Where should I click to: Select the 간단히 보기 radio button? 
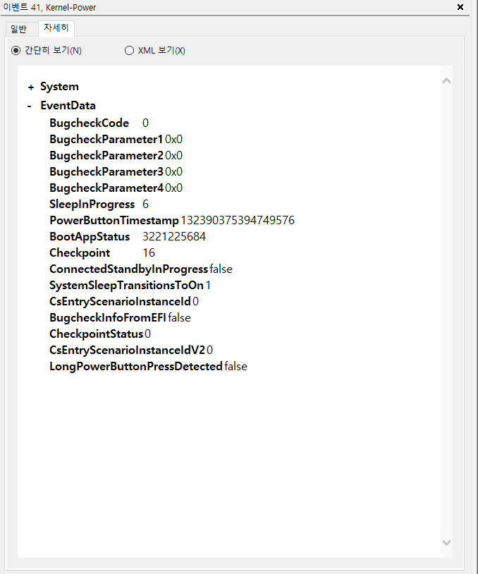pos(16,51)
